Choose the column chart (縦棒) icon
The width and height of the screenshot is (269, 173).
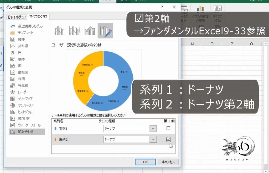13,40
